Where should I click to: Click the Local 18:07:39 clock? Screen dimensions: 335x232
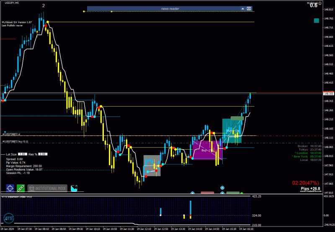pos(311,160)
